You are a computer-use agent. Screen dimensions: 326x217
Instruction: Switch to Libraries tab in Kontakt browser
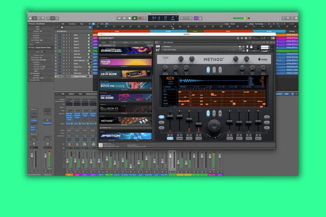click(x=104, y=42)
